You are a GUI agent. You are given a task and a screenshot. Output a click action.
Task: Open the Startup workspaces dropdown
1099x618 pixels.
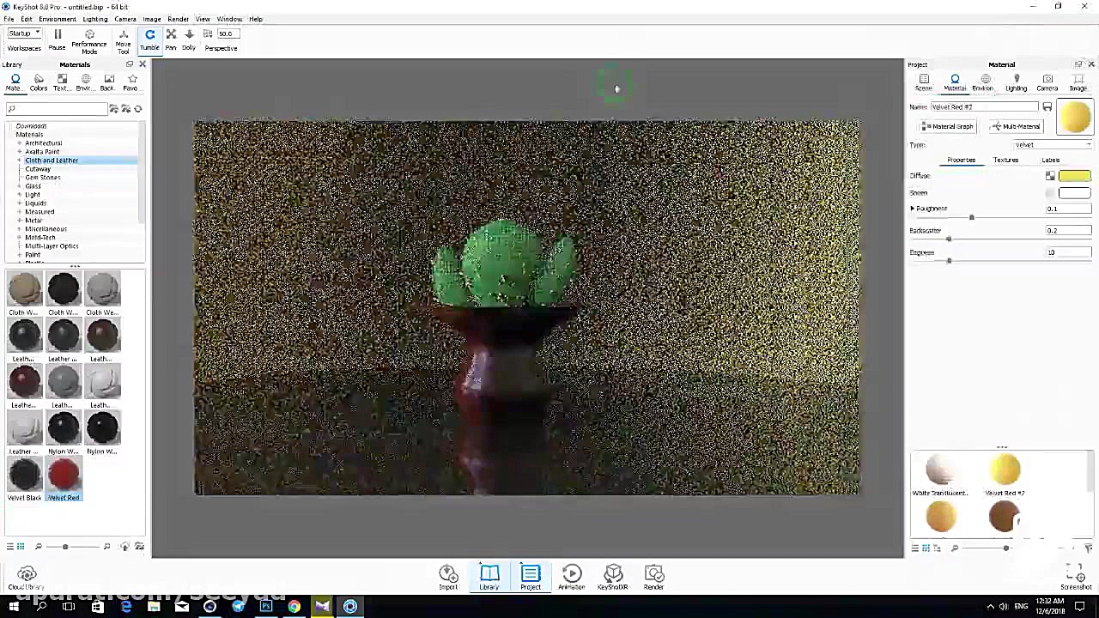click(24, 33)
